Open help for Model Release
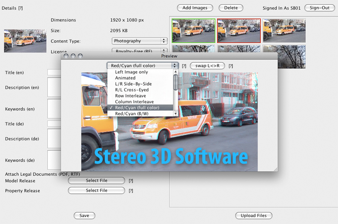This screenshot has height=224, width=338. pos(131,181)
